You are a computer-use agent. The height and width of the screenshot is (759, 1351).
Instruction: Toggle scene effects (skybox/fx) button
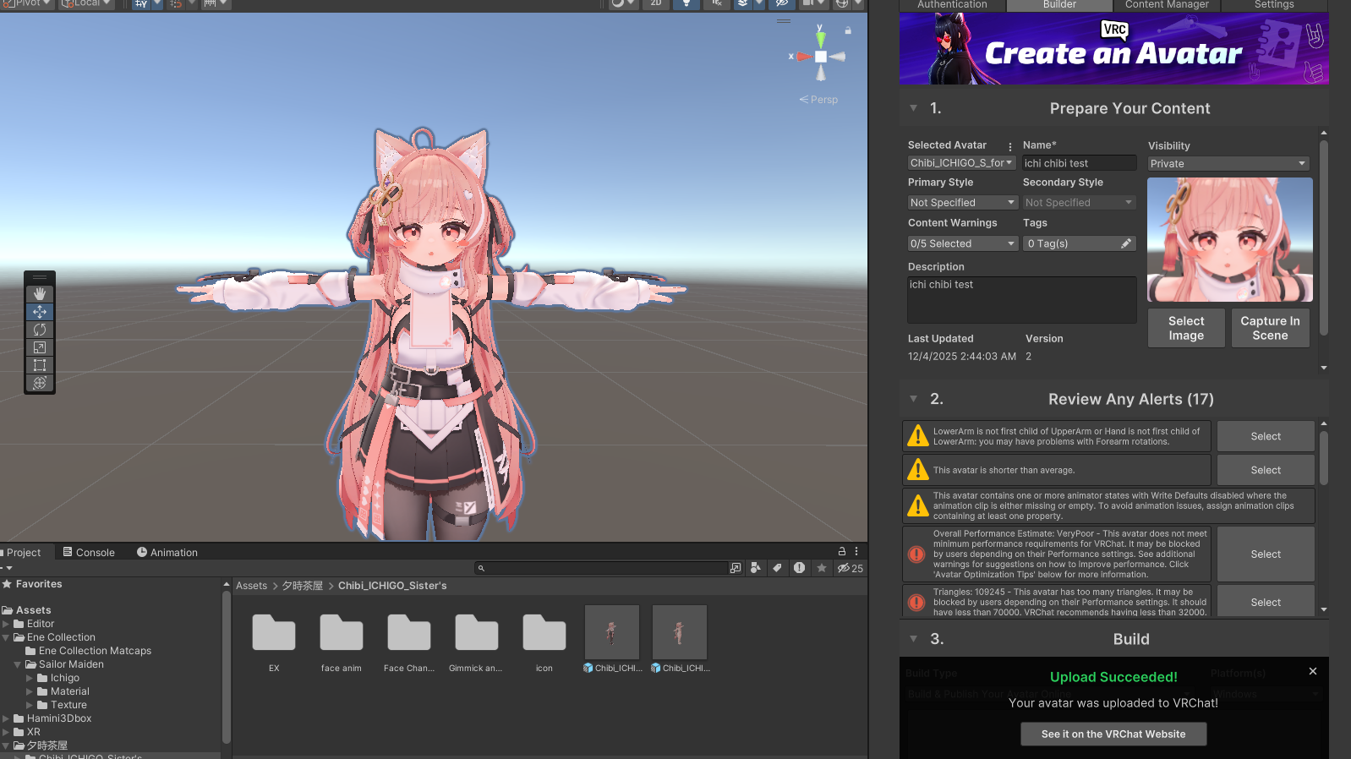(x=742, y=3)
